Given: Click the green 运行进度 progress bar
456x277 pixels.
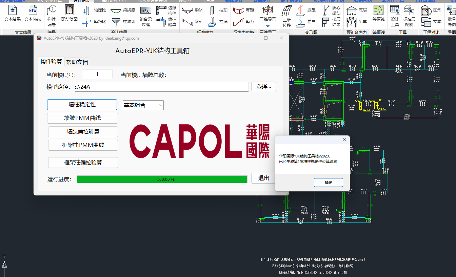Looking at the screenshot, I should (x=162, y=179).
